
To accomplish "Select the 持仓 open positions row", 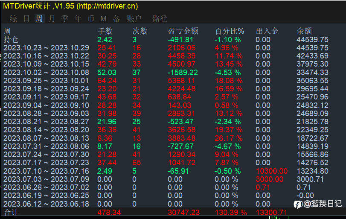I will click(x=11, y=39).
